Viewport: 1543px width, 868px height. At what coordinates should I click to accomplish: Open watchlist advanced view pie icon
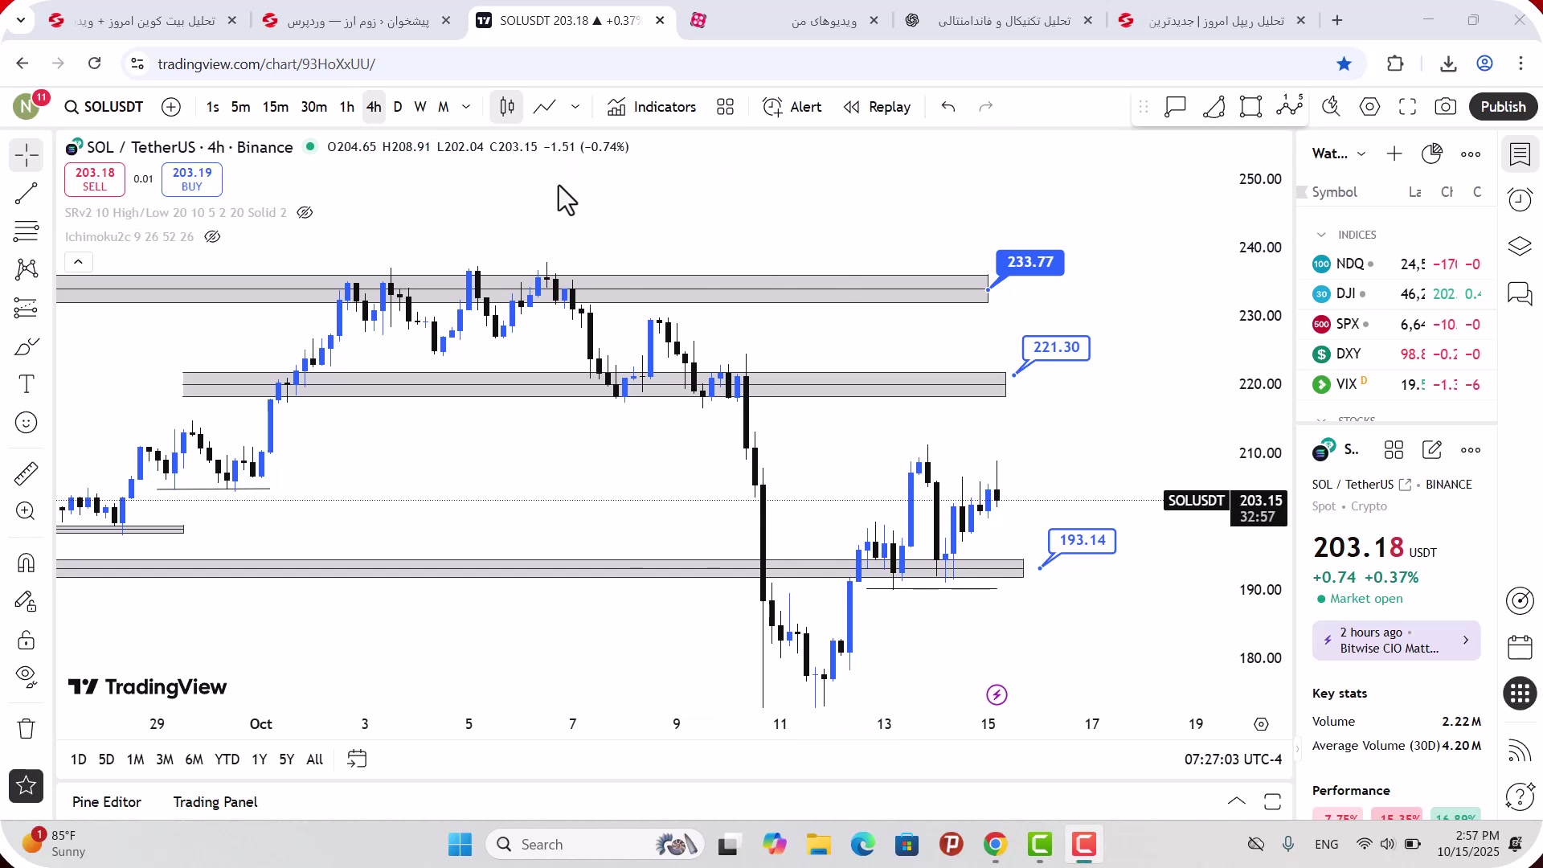[1432, 154]
